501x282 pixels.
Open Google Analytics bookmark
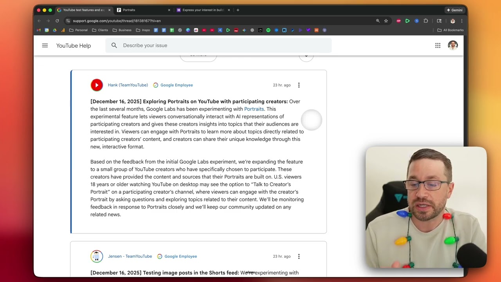click(x=63, y=30)
